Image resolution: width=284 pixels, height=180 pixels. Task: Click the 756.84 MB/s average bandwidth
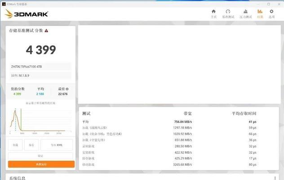pos(183,122)
